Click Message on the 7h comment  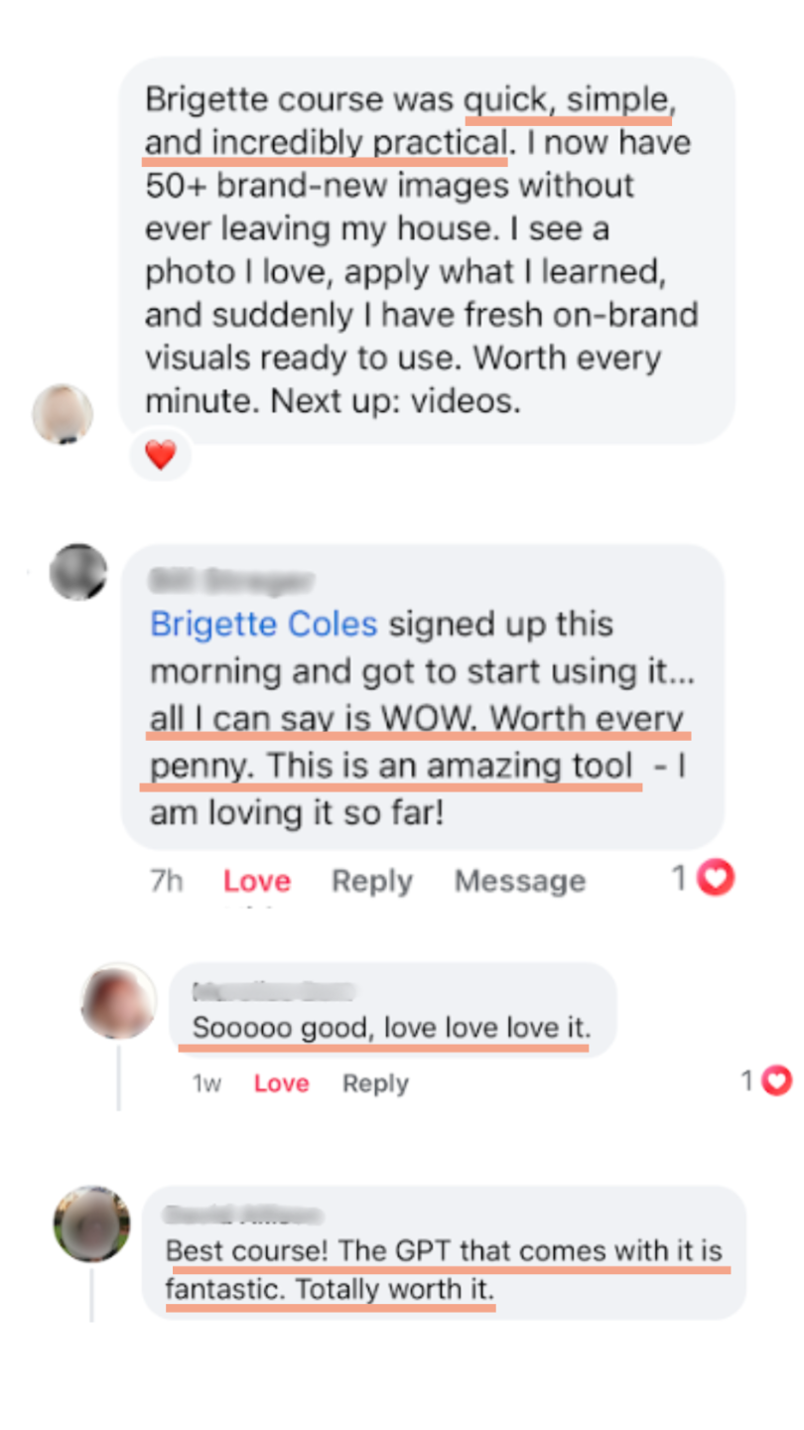520,881
